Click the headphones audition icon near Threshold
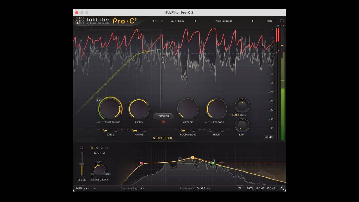359x202 pixels. [x=99, y=100]
